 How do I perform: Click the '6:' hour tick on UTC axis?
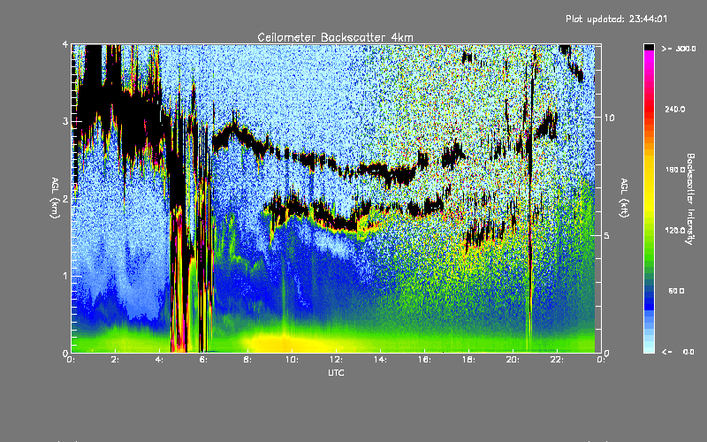(x=204, y=360)
